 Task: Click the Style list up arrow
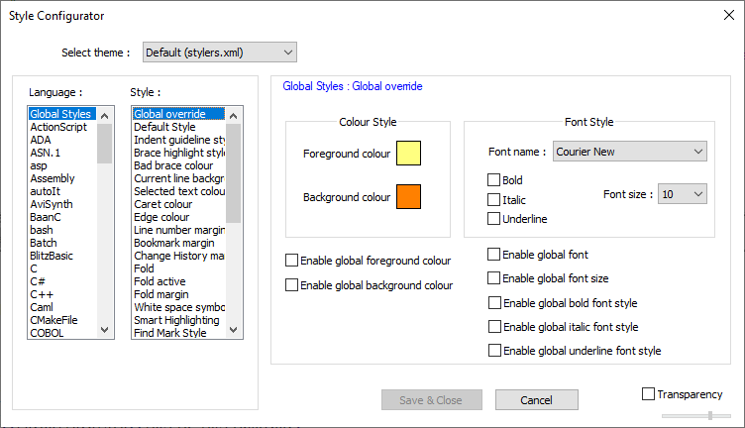coord(233,116)
